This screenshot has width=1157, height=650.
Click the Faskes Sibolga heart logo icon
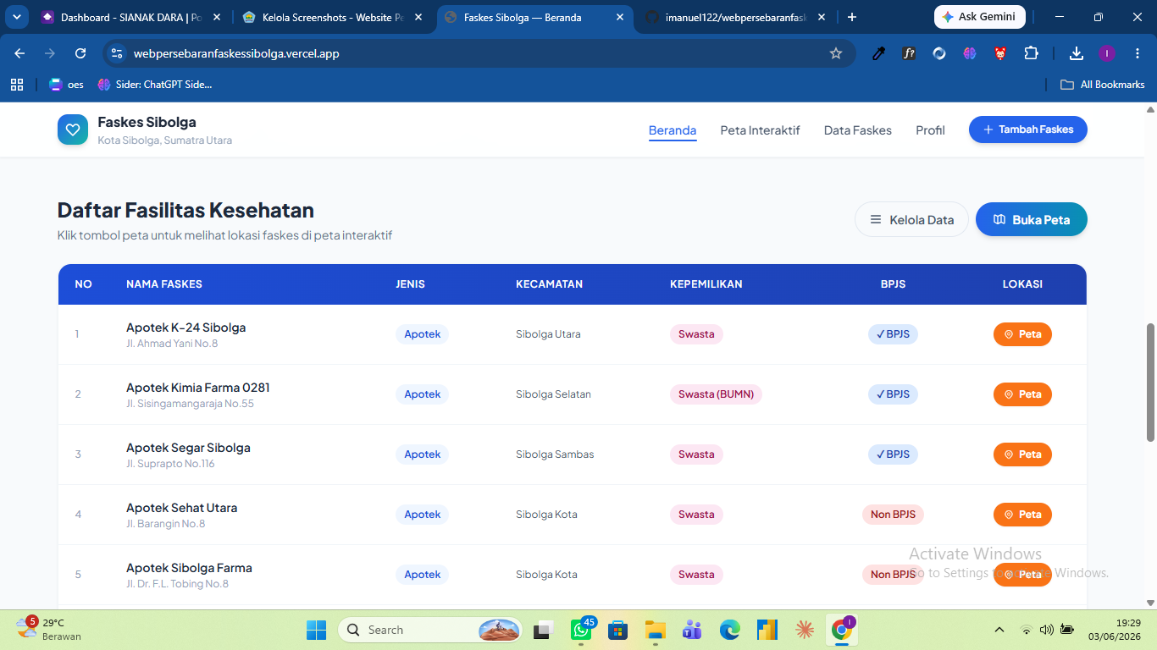(x=73, y=129)
